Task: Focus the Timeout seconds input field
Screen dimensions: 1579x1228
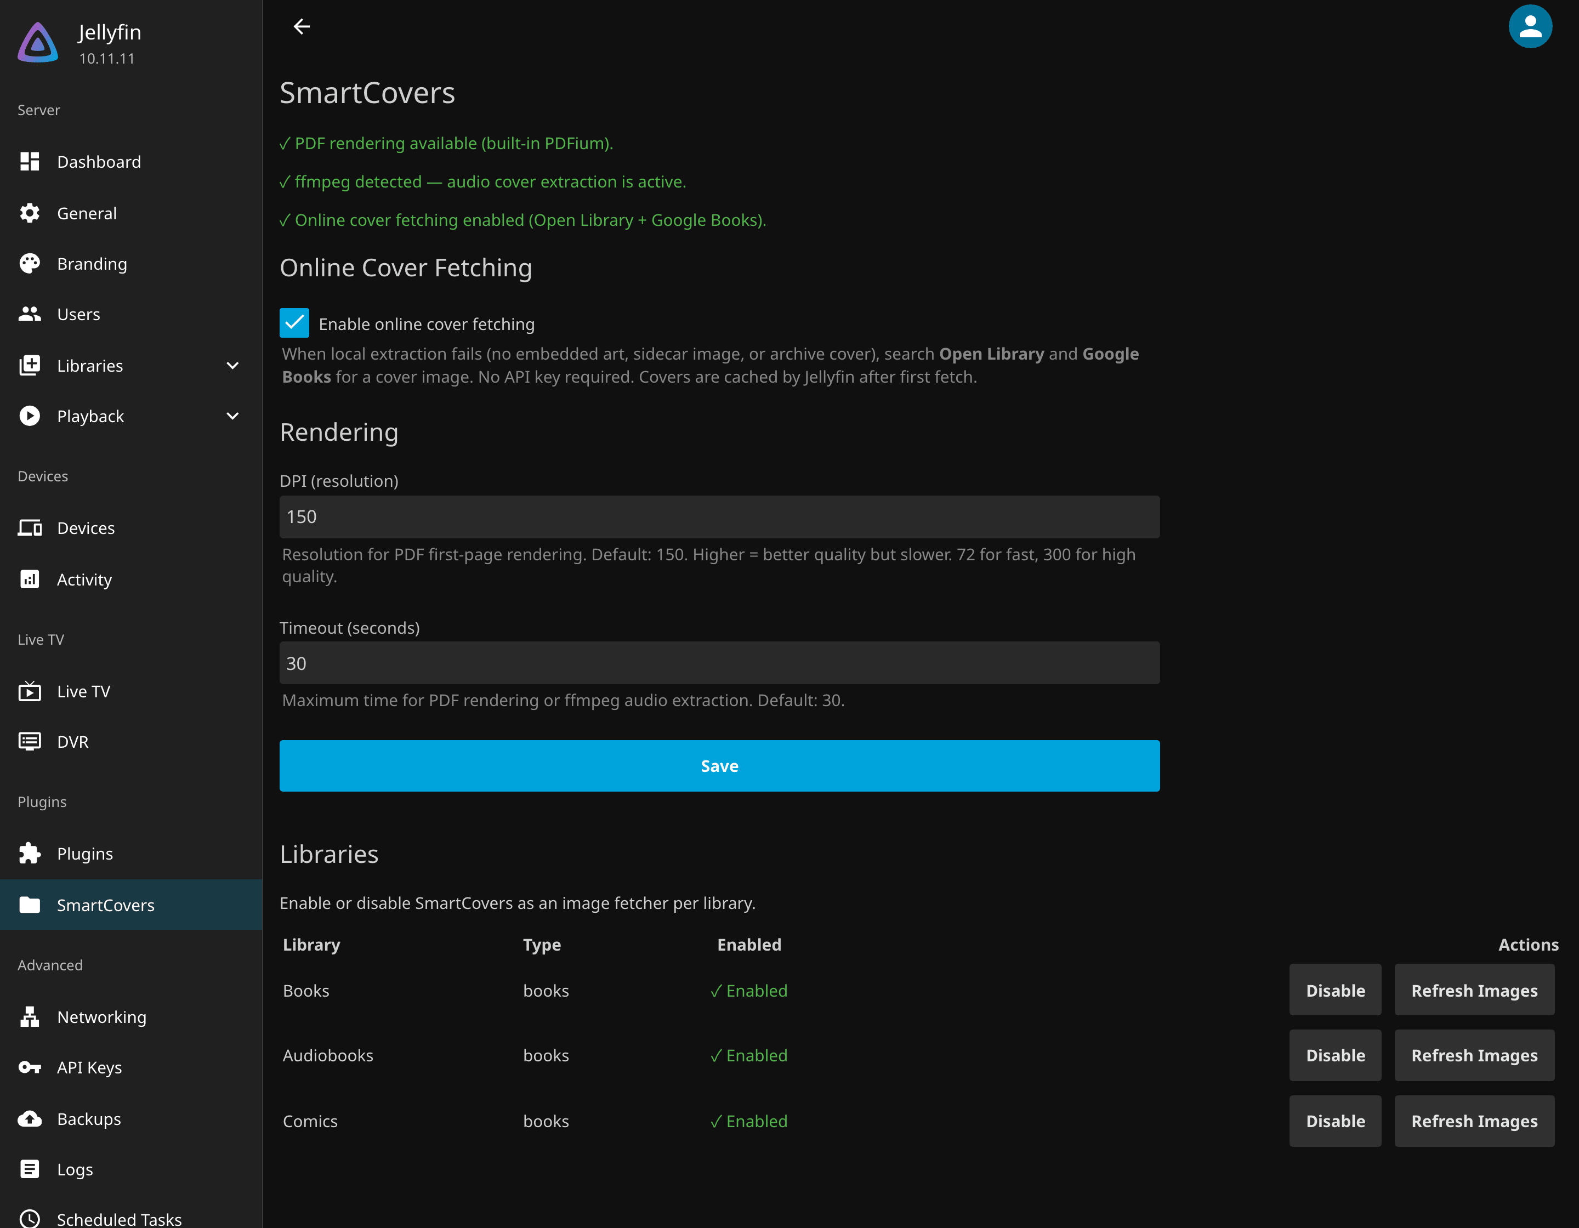Action: 719,663
